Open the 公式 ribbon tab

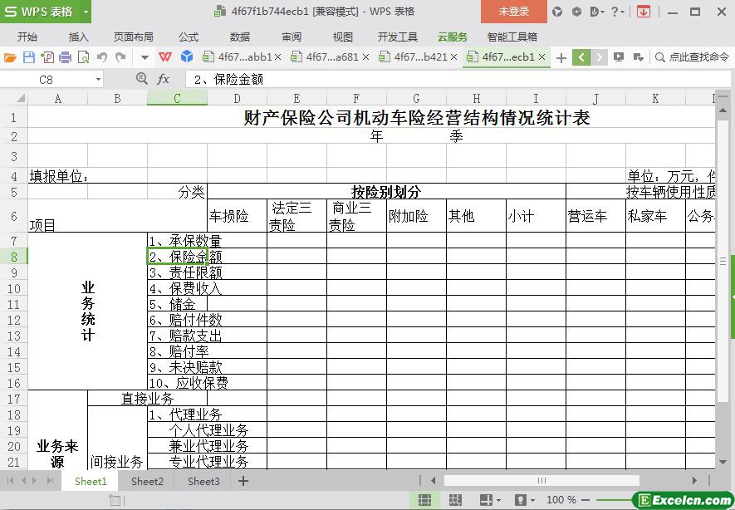click(x=189, y=37)
